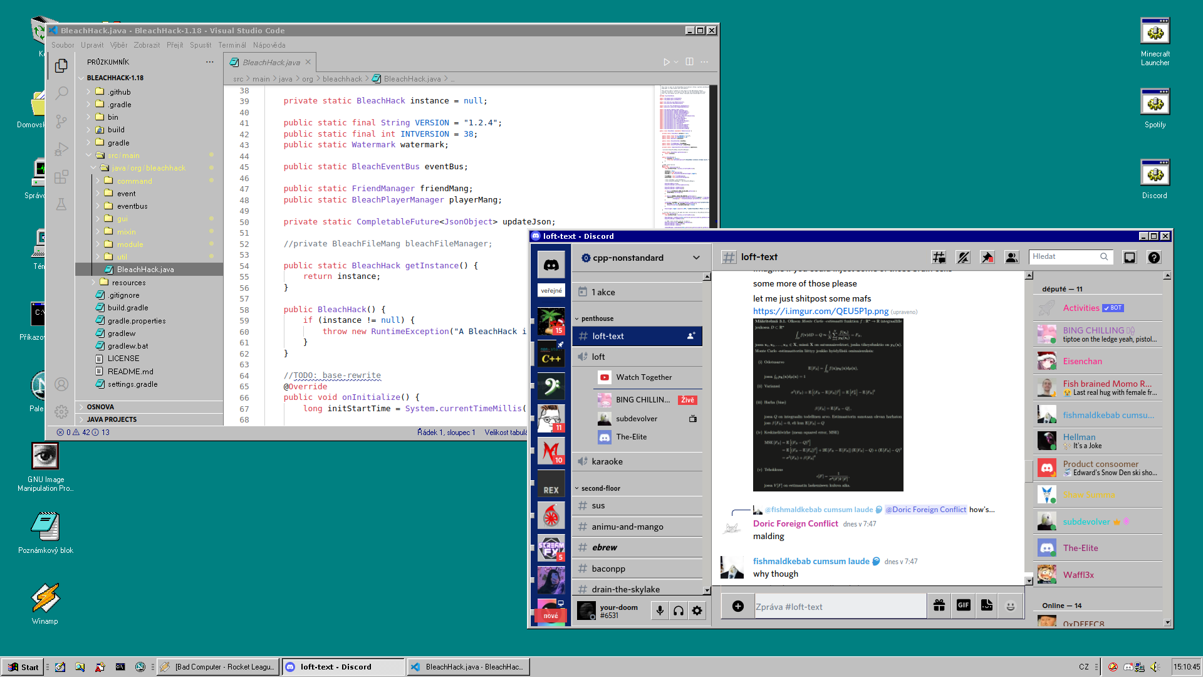Expand the resources folder in explorer
The height and width of the screenshot is (677, 1203).
point(128,282)
